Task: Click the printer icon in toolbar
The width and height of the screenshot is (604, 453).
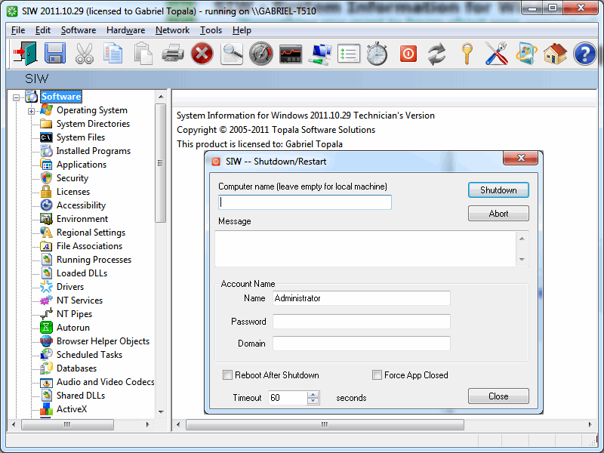Action: [173, 54]
